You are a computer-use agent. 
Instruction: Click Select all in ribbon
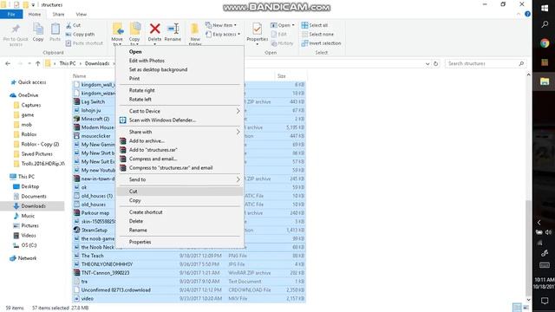(x=315, y=25)
